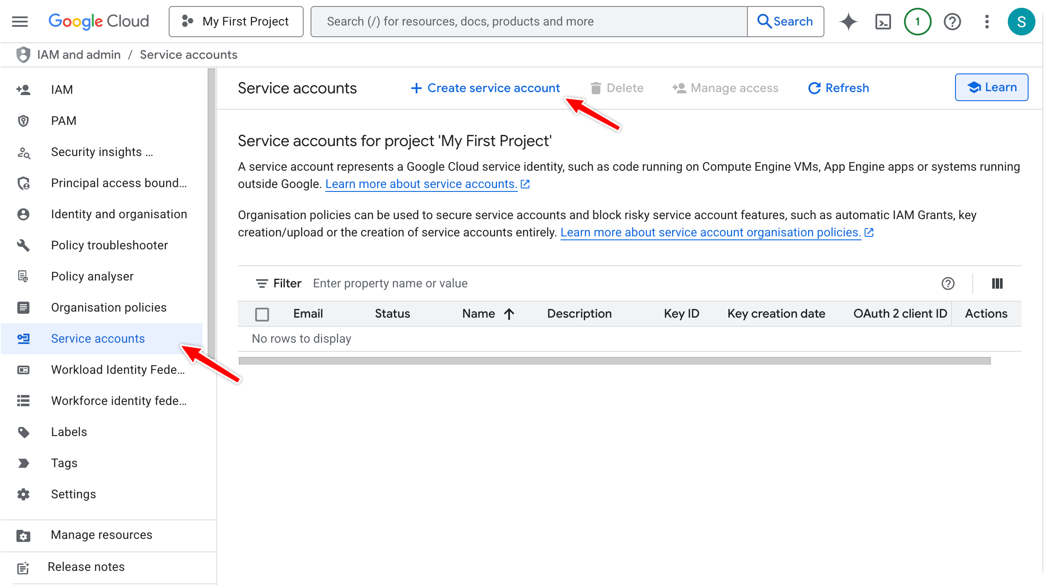This screenshot has width=1045, height=586.
Task: Open the Gemini sparkle assistant icon
Action: pyautogui.click(x=848, y=22)
